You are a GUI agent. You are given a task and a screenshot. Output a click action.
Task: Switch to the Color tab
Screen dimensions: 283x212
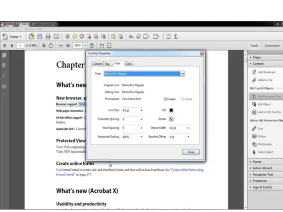(129, 63)
